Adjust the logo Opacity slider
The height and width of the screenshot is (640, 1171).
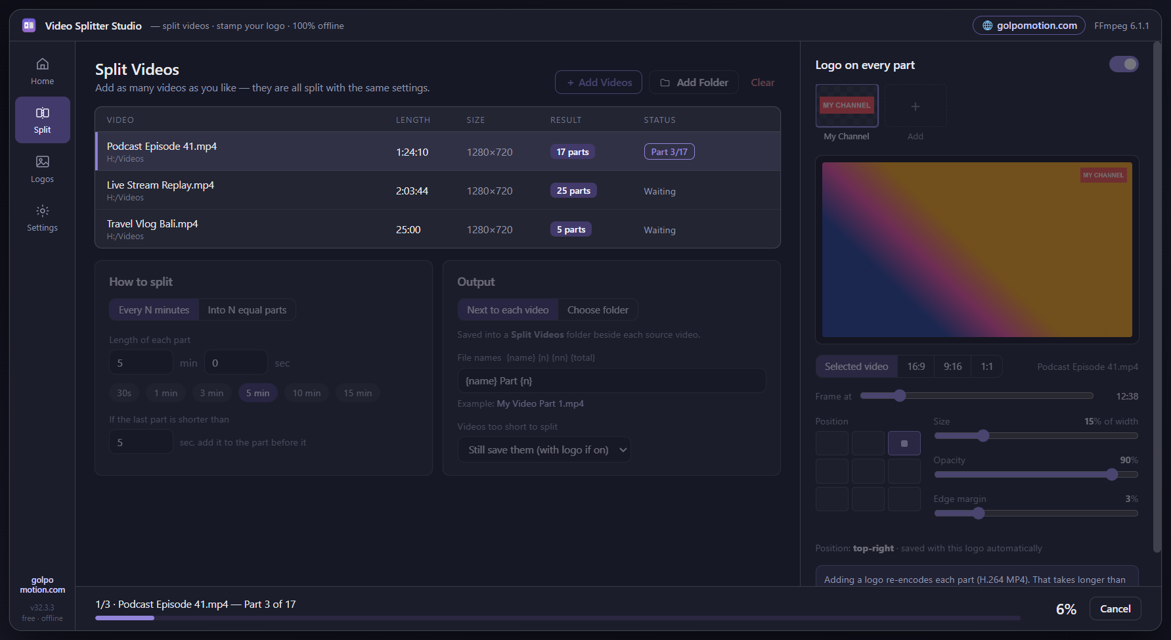(x=1036, y=474)
